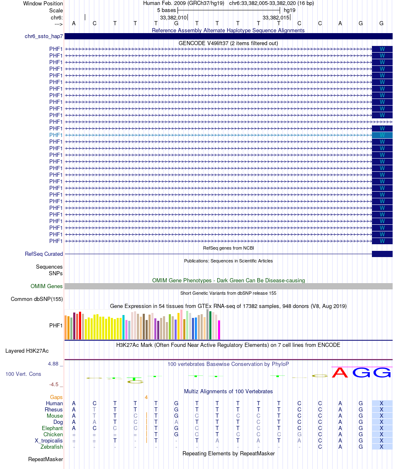Open the GENCODE V49lift37 track title
This screenshot has height=469, width=393.
pos(228,43)
